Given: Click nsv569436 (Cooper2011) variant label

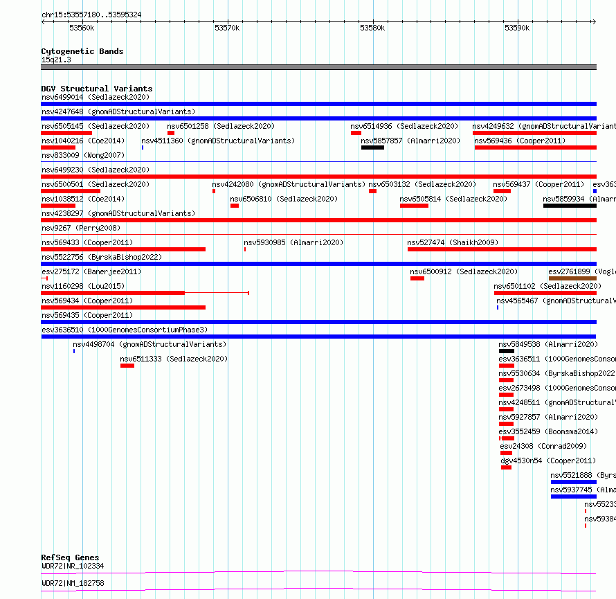Looking at the screenshot, I should click(x=520, y=141).
